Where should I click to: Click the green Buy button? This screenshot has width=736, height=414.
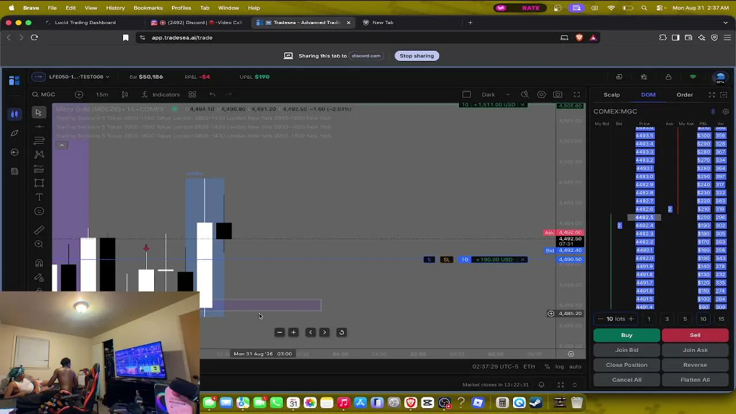click(x=627, y=335)
